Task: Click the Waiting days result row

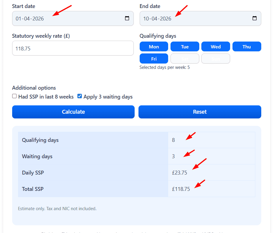Action: tap(136, 156)
